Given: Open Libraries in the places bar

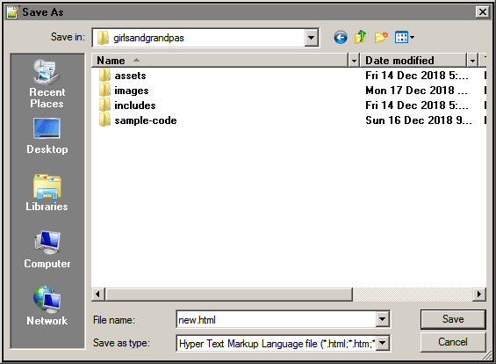Looking at the screenshot, I should [x=47, y=193].
